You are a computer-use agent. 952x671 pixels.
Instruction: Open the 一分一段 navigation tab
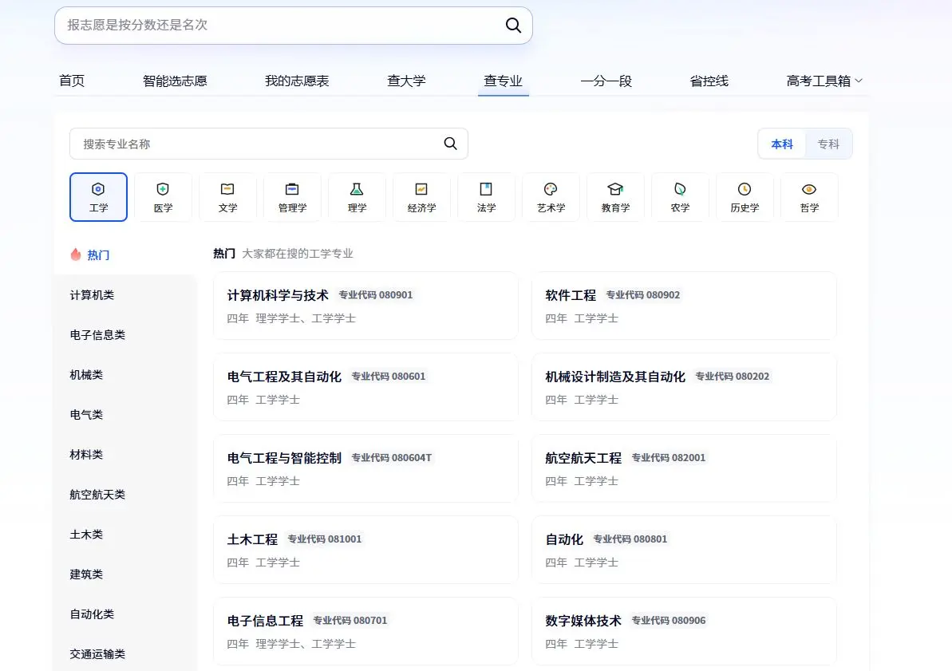pos(606,81)
